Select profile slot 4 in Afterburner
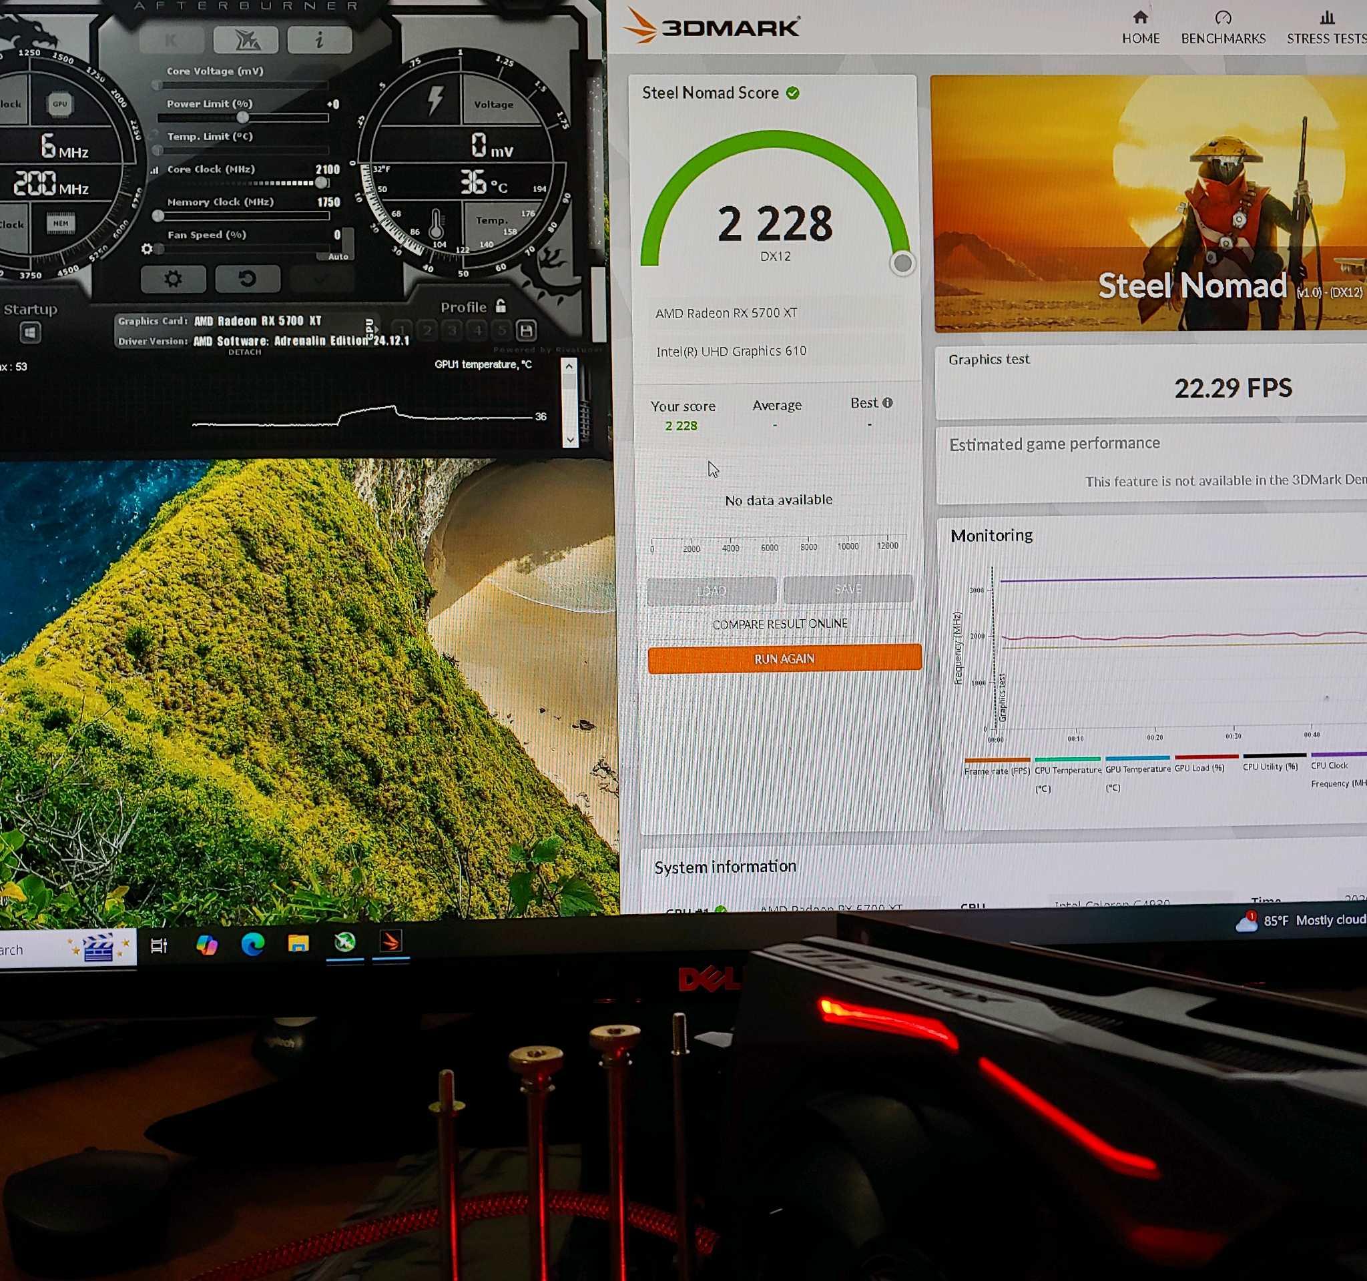The height and width of the screenshot is (1281, 1367). coord(477,330)
